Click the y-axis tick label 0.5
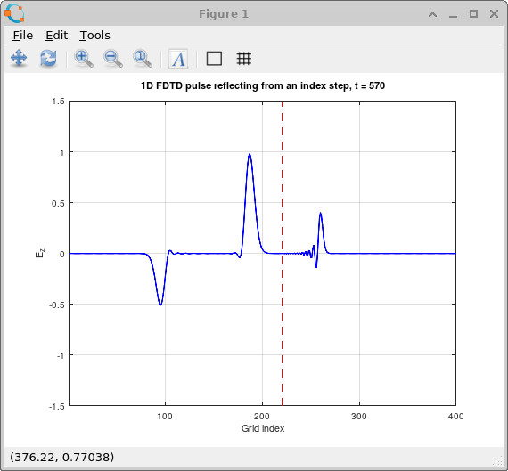Viewport: 508px width, 471px height. pos(58,203)
